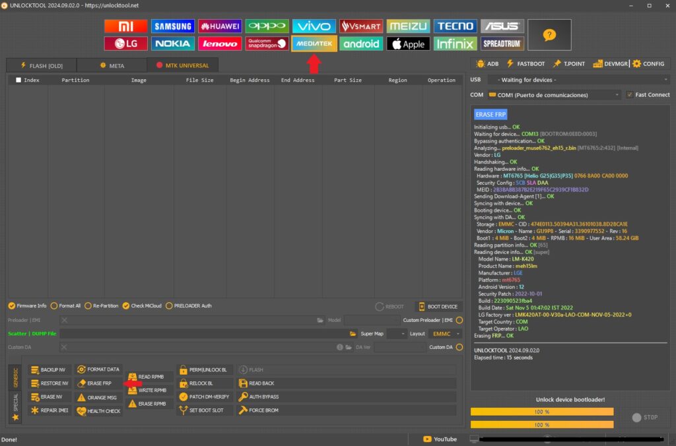The width and height of the screenshot is (676, 446).
Task: Expand the Layout EMMC dropdown
Action: click(445, 334)
